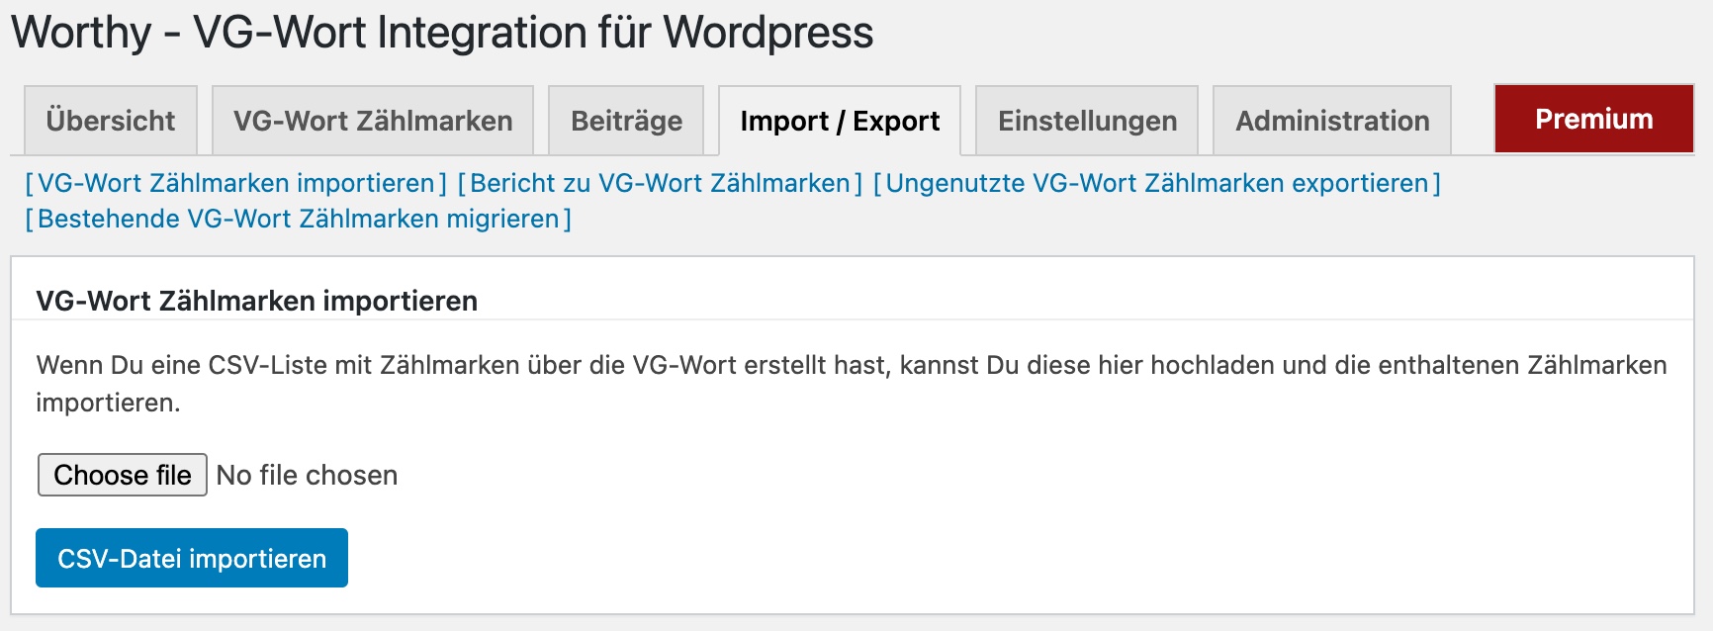The height and width of the screenshot is (631, 1713).
Task: Click 'importieren.' ending the description paragraph
Action: pos(108,403)
